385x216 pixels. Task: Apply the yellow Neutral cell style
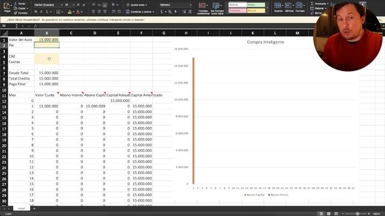[256, 11]
